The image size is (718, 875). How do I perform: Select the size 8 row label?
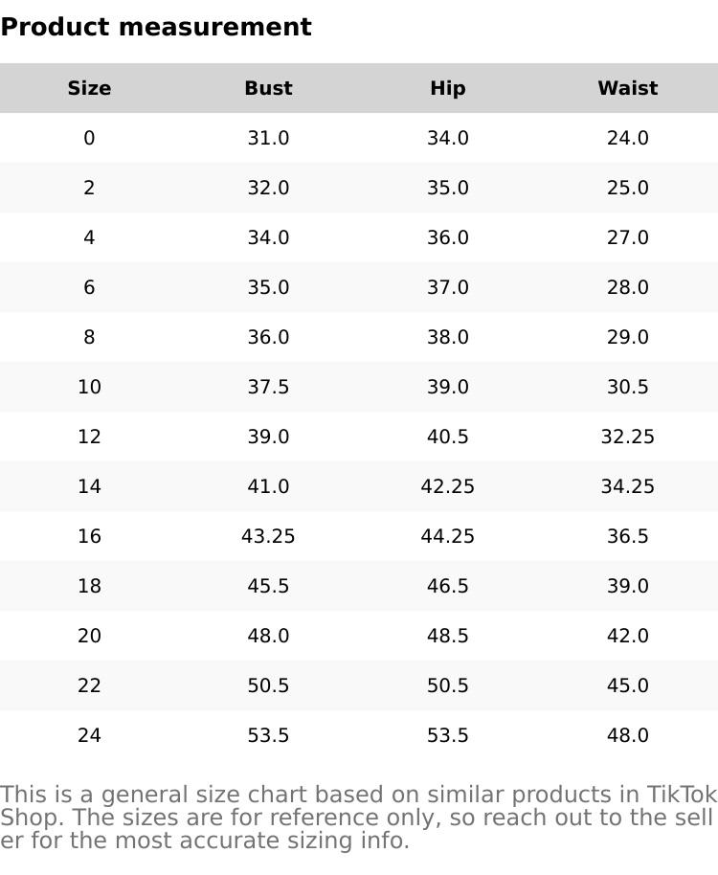(x=89, y=337)
